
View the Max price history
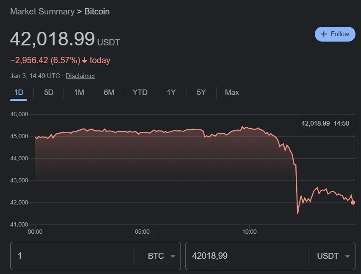[232, 92]
